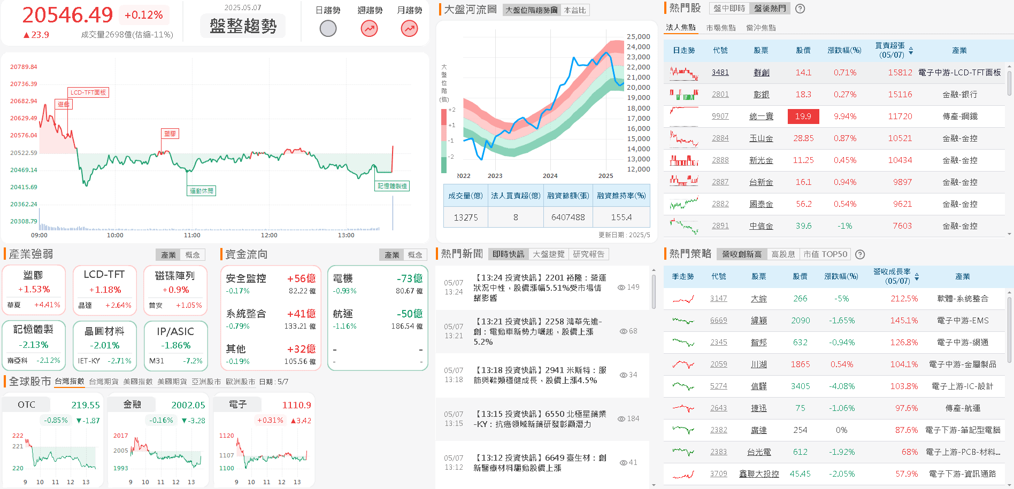View count eye icon showing 68
1014x489 pixels.
click(623, 331)
